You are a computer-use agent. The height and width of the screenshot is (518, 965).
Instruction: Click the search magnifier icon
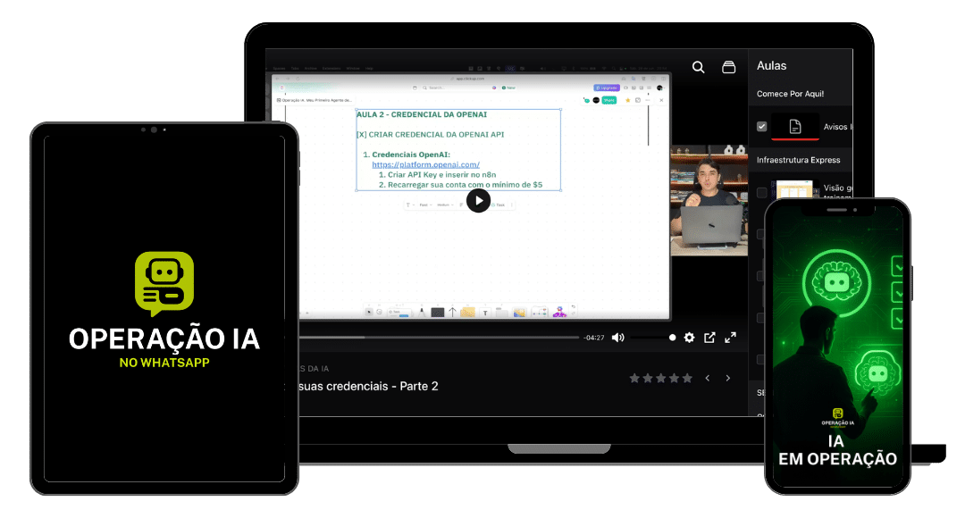(699, 67)
